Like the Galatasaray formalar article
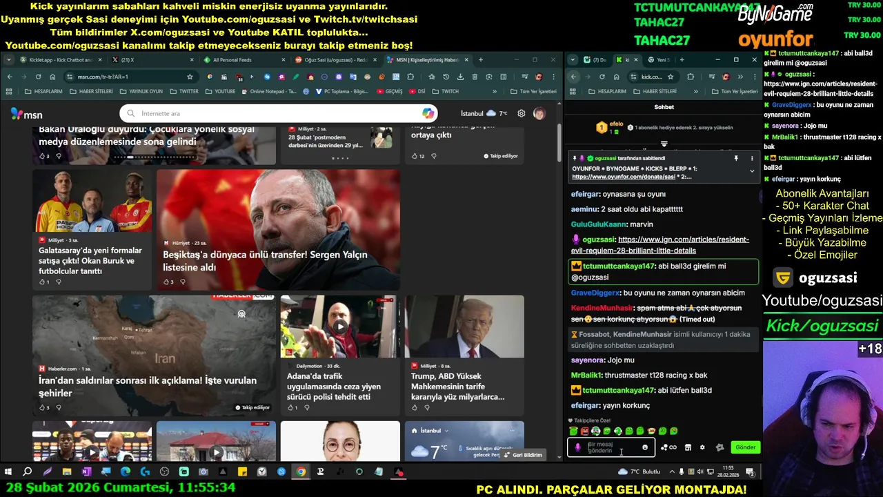 point(43,282)
